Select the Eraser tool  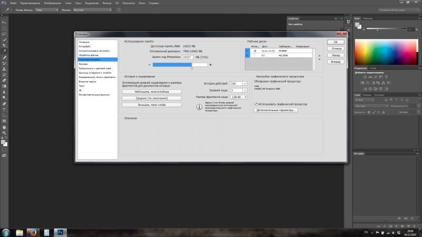click(x=4, y=81)
